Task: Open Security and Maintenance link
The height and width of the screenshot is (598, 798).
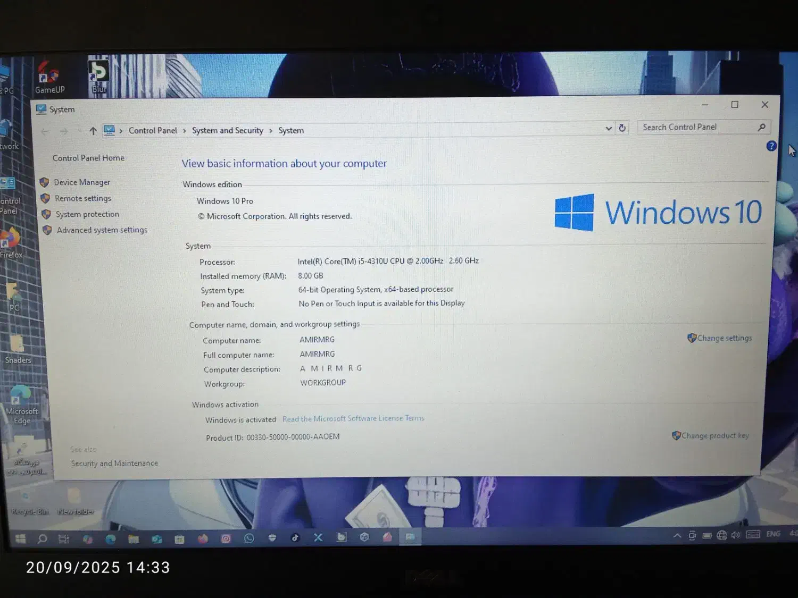Action: pos(114,464)
